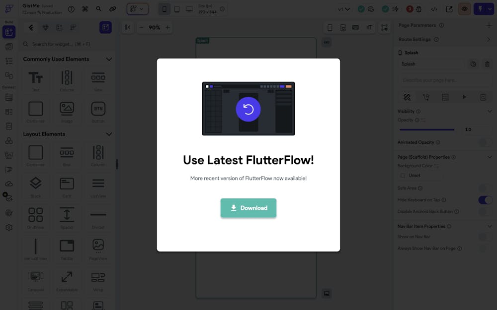
Task: Click the link chain icon in top bar
Action: [112, 9]
